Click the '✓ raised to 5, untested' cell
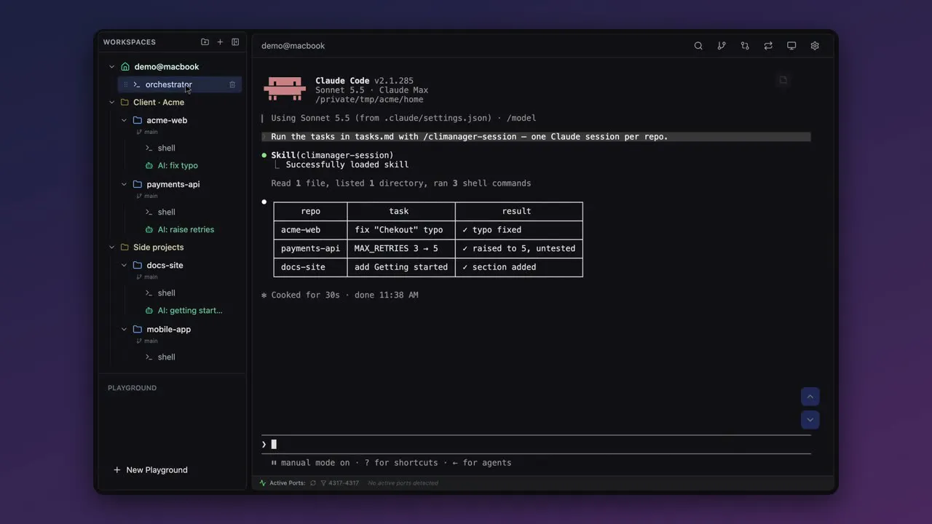The image size is (932, 524). 518,248
